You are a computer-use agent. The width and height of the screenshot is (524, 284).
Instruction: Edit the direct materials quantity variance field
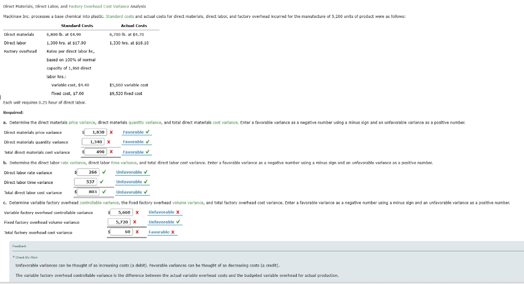pyautogui.click(x=93, y=142)
